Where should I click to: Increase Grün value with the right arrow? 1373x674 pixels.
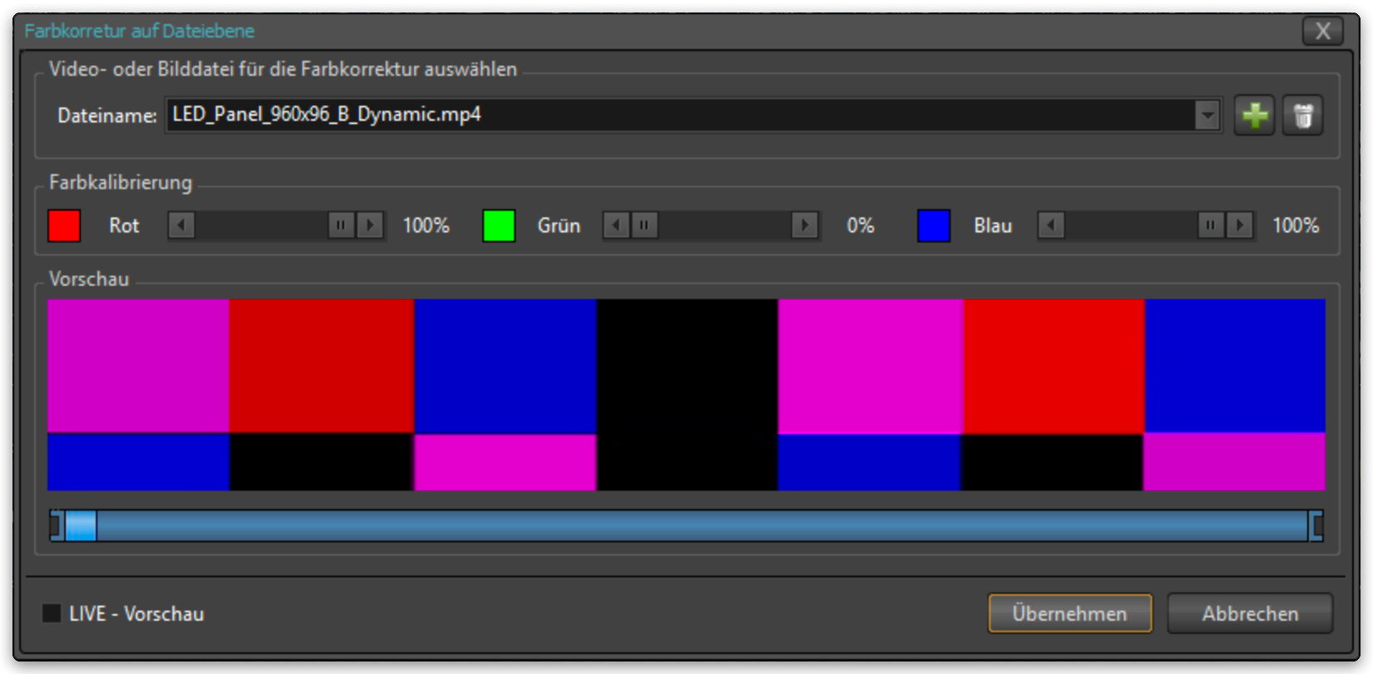pos(805,226)
